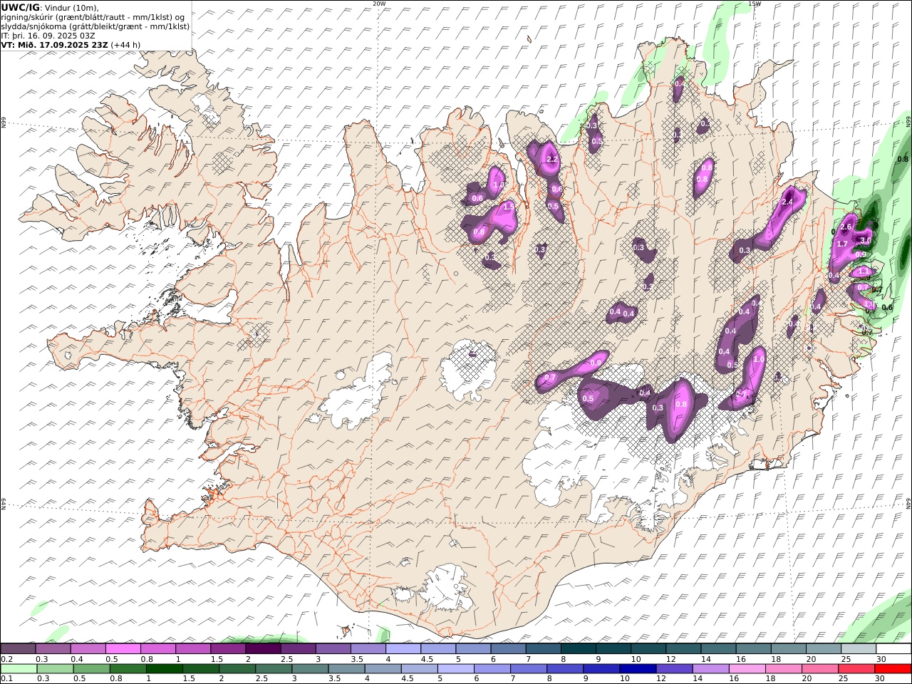Image resolution: width=912 pixels, height=684 pixels.
Task: Click the light periwinkle swatch at 5 on rain scale
Action: click(x=456, y=669)
